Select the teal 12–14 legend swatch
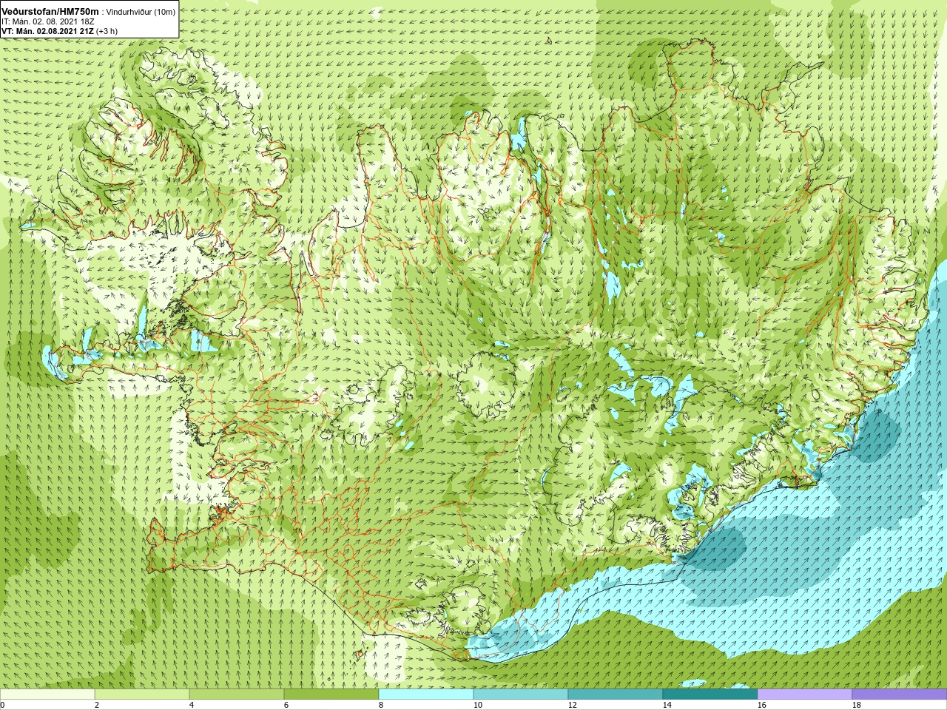Image resolution: width=947 pixels, height=710 pixels. [x=616, y=694]
